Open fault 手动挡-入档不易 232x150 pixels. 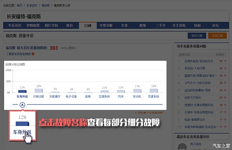195,68
